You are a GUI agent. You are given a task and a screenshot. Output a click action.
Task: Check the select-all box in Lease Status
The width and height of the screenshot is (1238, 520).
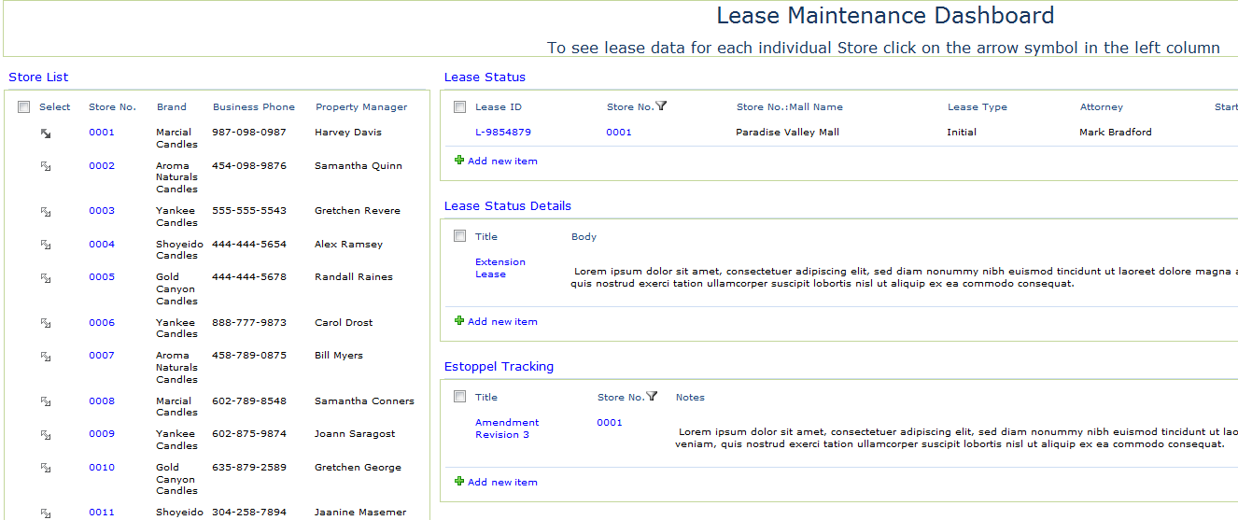tap(459, 107)
